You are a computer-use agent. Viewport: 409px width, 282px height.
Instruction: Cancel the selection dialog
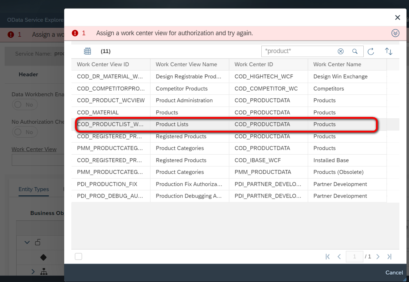point(394,273)
